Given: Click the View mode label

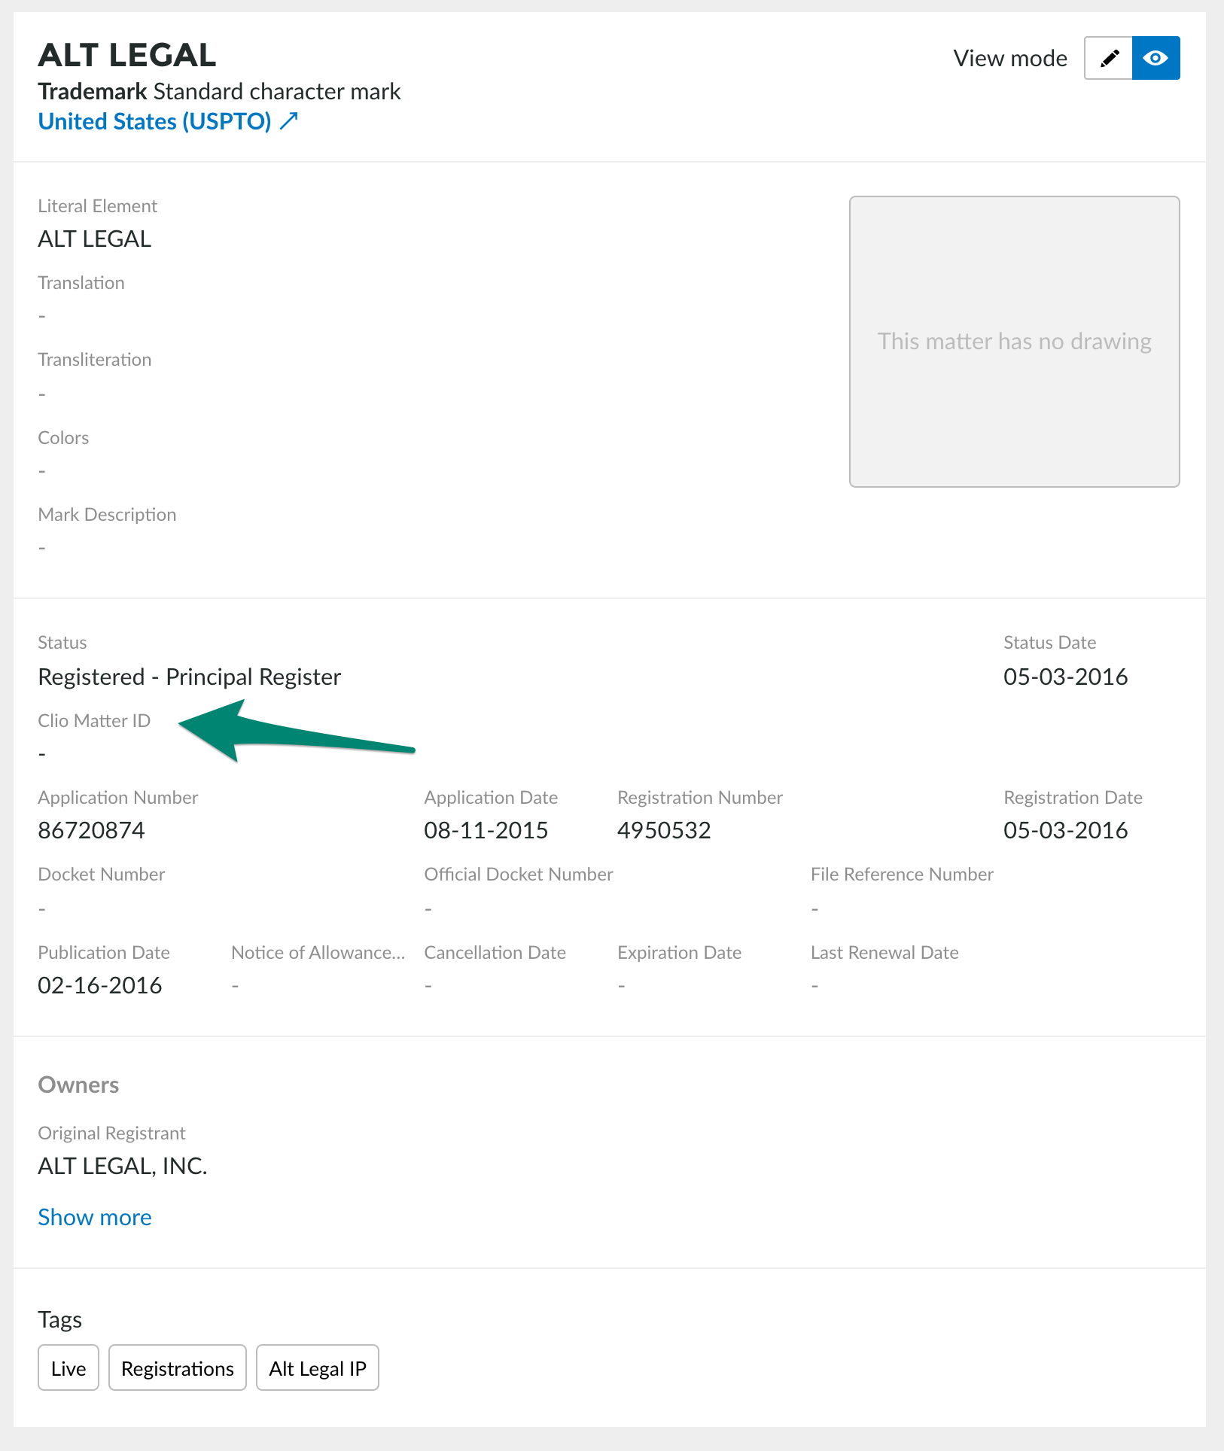Looking at the screenshot, I should point(1010,58).
